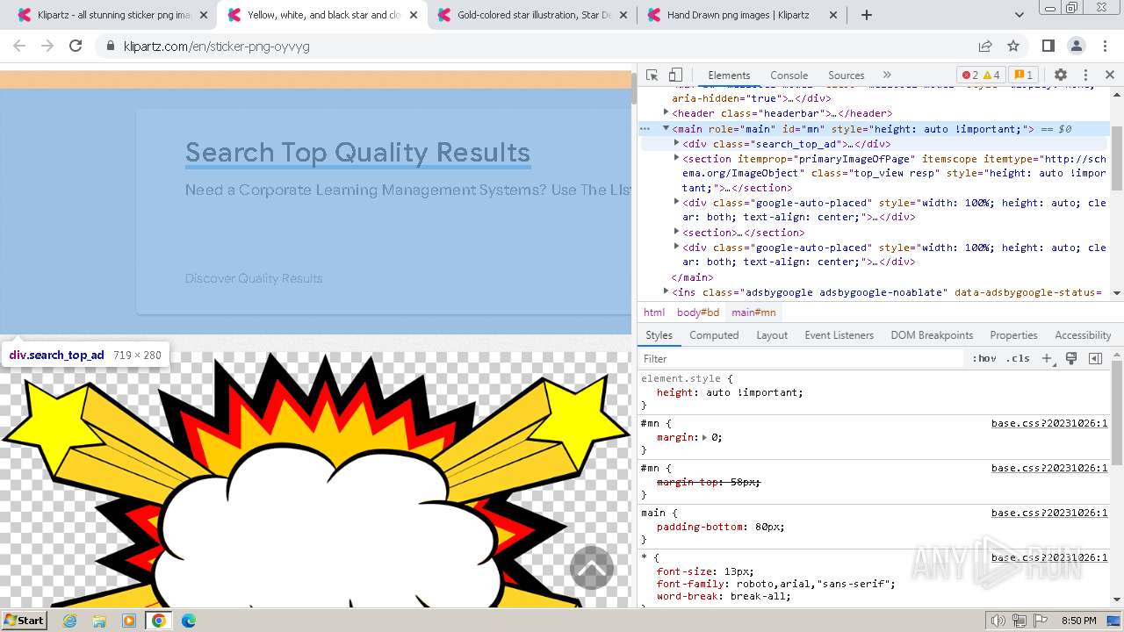Open base.css link beside margin rule
The image size is (1124, 632).
tap(1049, 423)
